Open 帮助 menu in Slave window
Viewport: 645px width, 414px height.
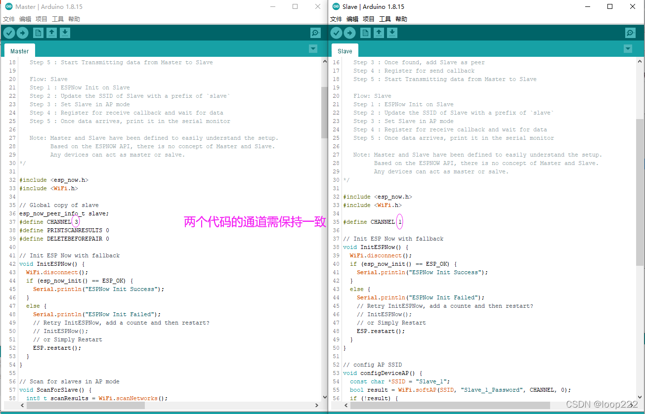(x=401, y=19)
